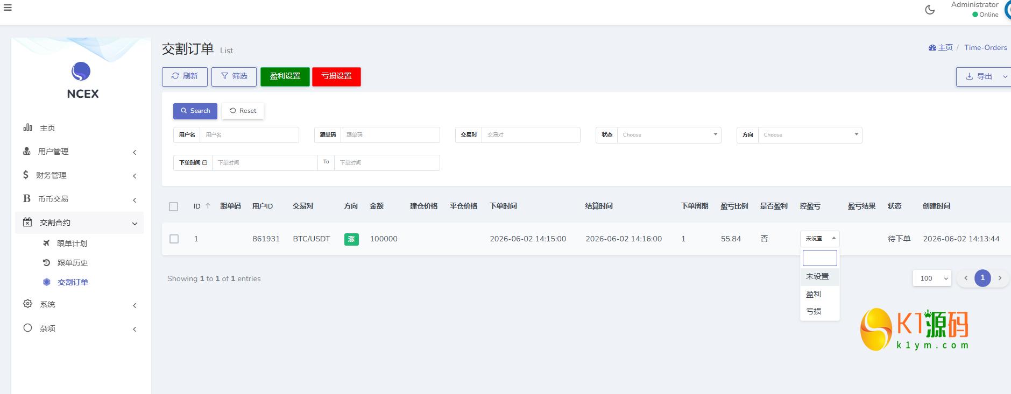Click the 交割订单 hexagon icon

pyautogui.click(x=47, y=282)
